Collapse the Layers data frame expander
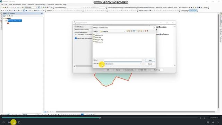222x125 pixels. (x=4, y=18)
